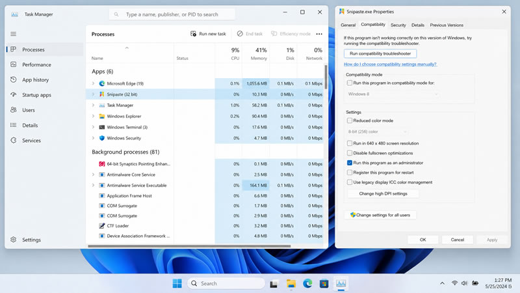Expand Antimalware Service Executable entry
Viewport: 520px width, 293px height.
tap(93, 186)
